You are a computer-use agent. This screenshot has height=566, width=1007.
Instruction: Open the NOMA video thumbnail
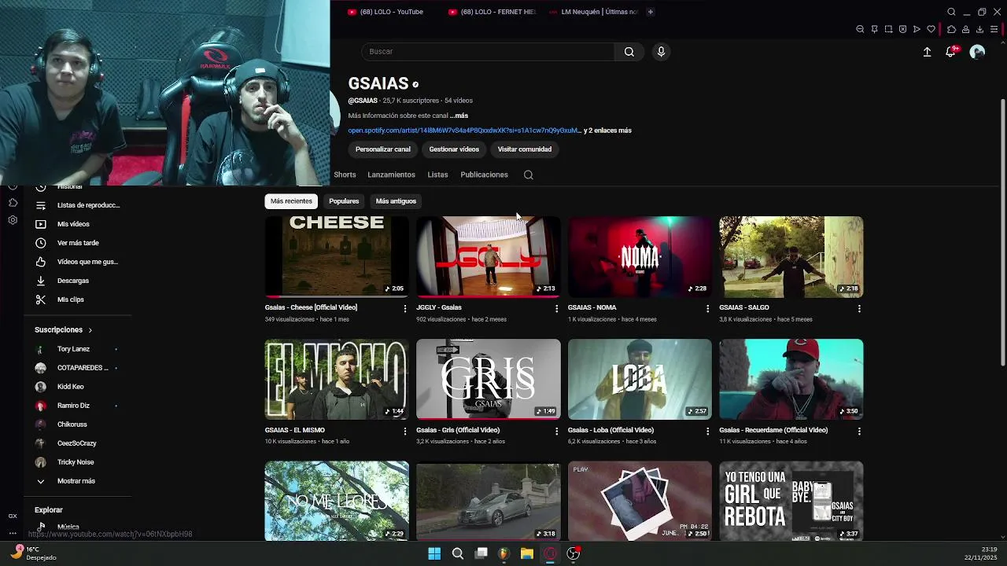640,257
